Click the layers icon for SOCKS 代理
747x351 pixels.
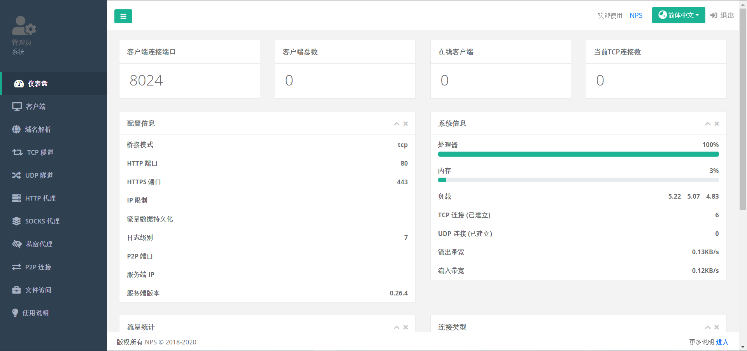pyautogui.click(x=16, y=221)
